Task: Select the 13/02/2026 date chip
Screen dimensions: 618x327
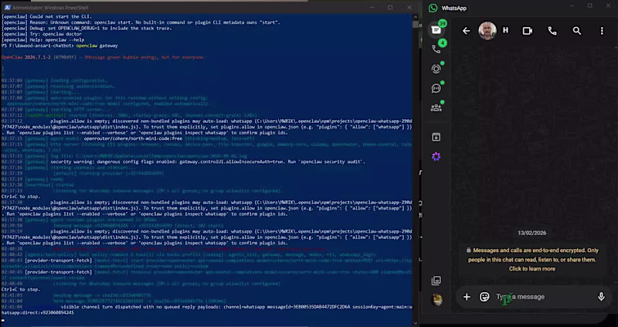Action: click(x=532, y=233)
